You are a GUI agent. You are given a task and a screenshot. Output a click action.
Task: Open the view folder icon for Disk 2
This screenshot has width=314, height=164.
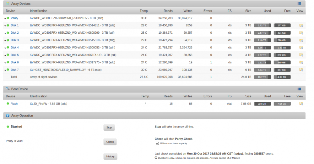[301, 33]
